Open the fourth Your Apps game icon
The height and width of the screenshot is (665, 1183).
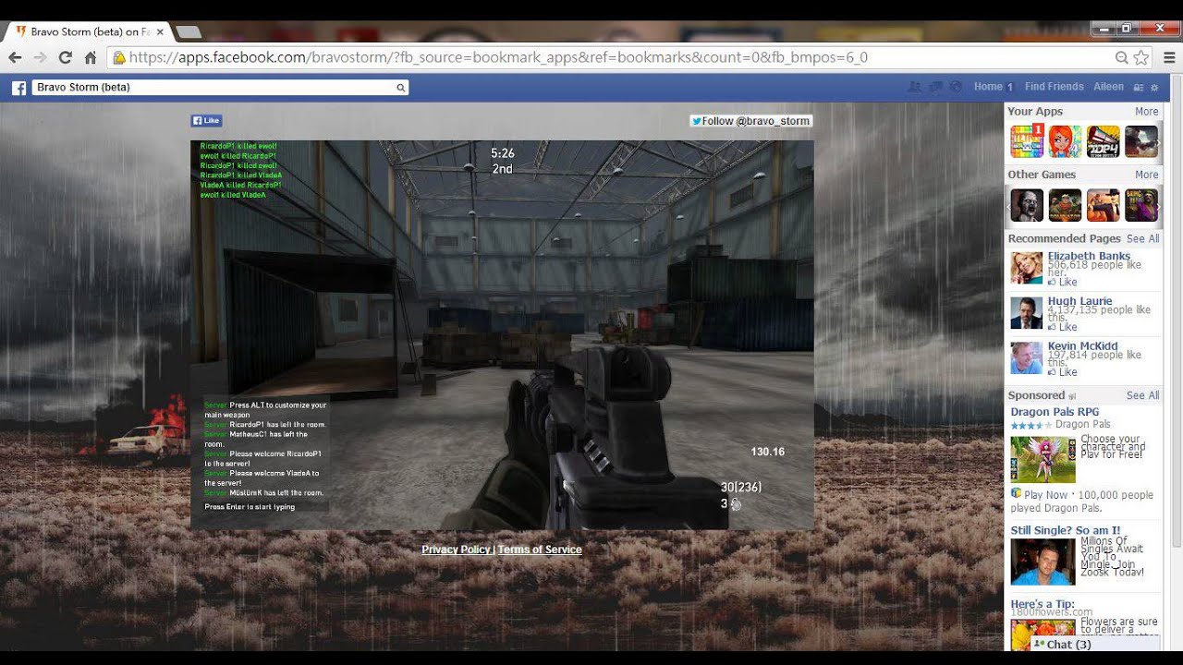[1140, 141]
